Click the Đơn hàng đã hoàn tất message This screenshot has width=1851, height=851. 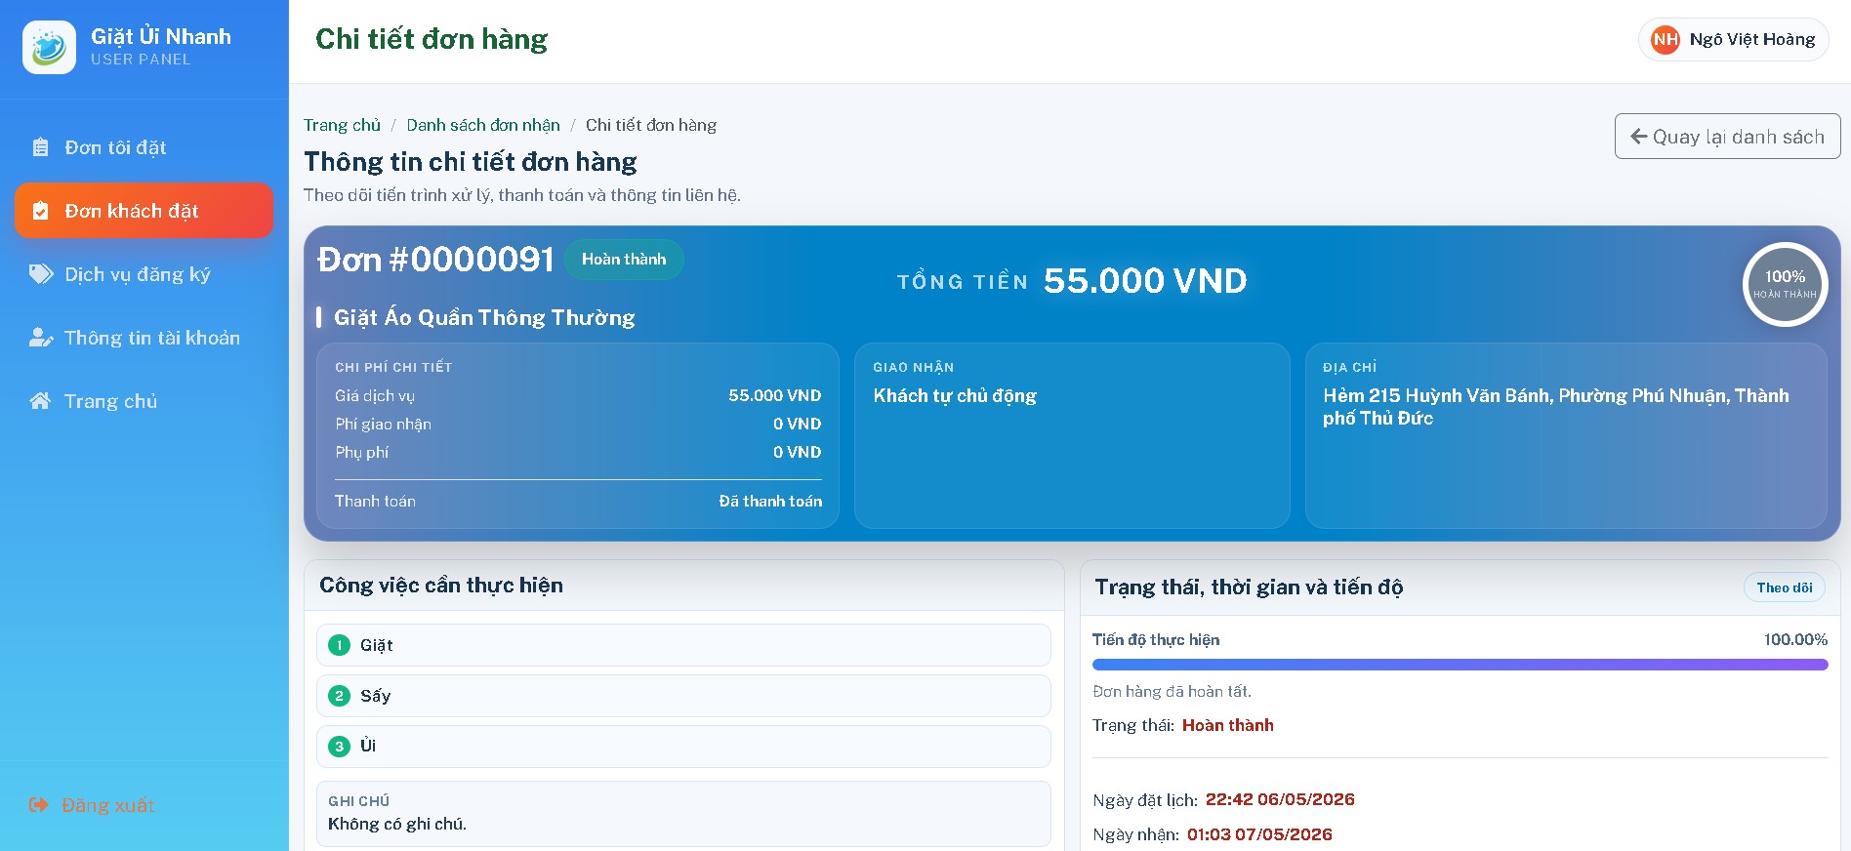[1172, 691]
